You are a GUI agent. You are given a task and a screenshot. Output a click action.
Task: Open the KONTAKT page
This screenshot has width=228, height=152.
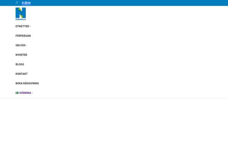(22, 74)
